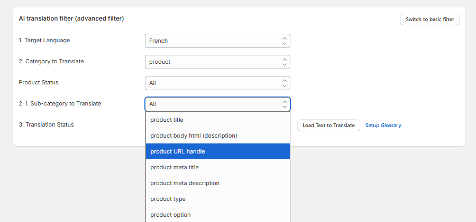Choose 'product body html (description)' option

218,136
